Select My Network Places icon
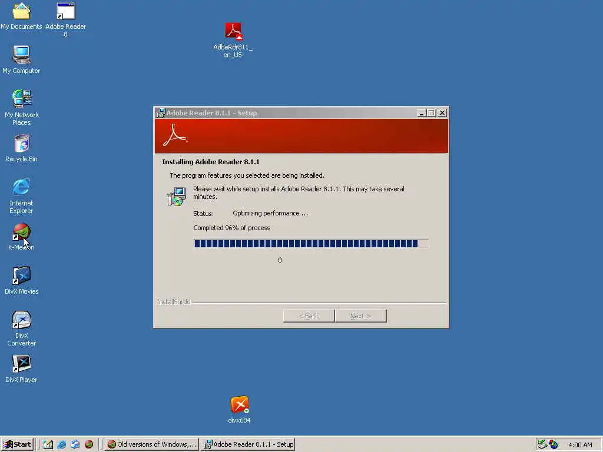This screenshot has width=603, height=452. coord(22,107)
